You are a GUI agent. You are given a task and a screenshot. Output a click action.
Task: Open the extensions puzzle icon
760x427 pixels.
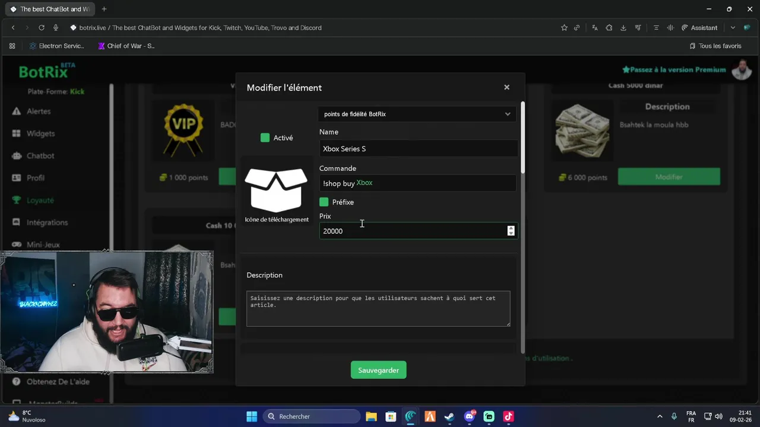pos(609,28)
